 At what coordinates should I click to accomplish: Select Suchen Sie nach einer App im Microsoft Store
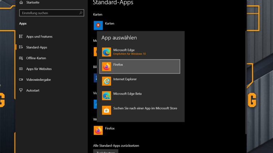[145, 108]
